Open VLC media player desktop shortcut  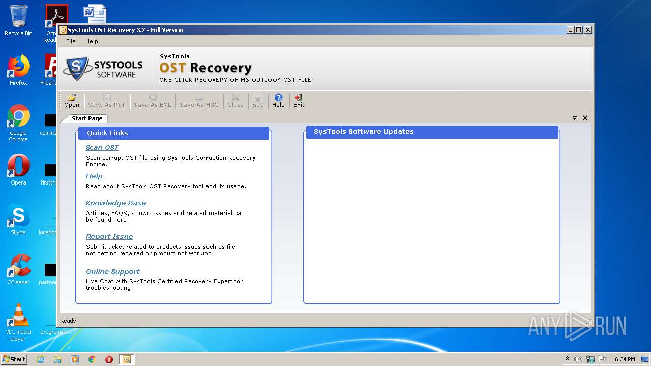pyautogui.click(x=18, y=322)
